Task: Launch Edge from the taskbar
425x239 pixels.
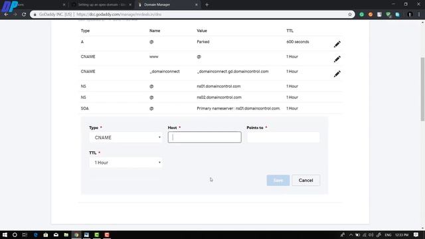Action: tap(35, 234)
